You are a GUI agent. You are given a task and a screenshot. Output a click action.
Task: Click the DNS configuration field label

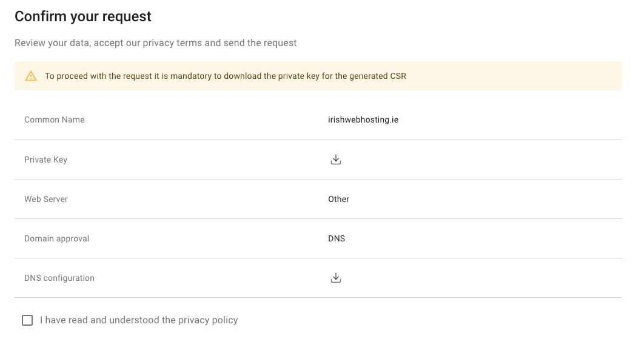pos(59,278)
